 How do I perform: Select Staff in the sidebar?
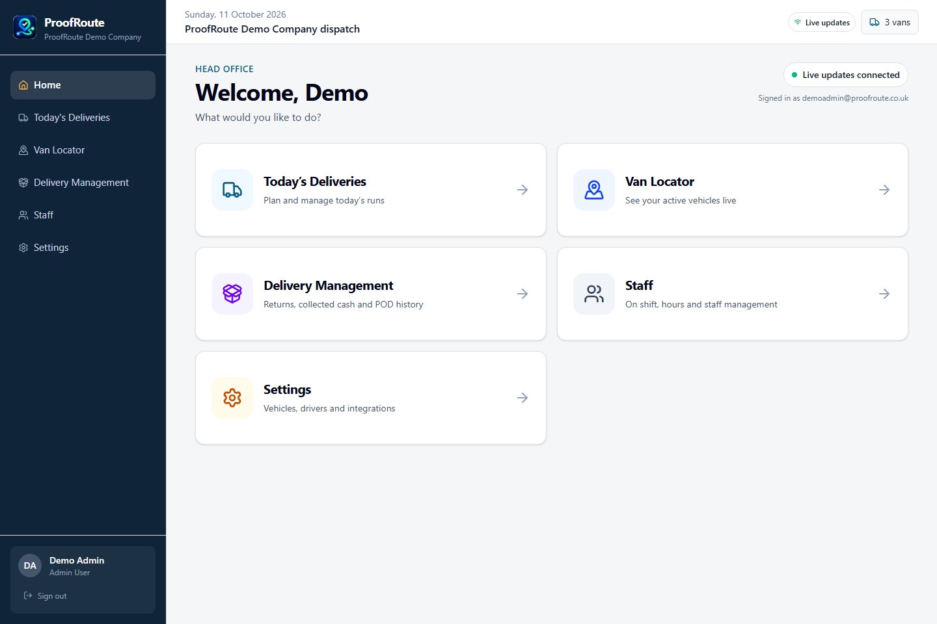tap(83, 215)
